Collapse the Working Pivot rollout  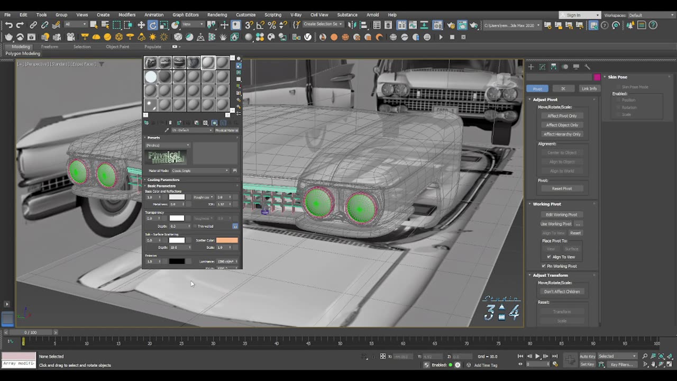pyautogui.click(x=546, y=204)
